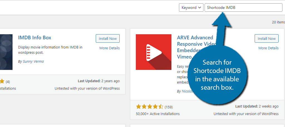Click the (159) ratings count
The image size is (285, 127).
coord(169,107)
